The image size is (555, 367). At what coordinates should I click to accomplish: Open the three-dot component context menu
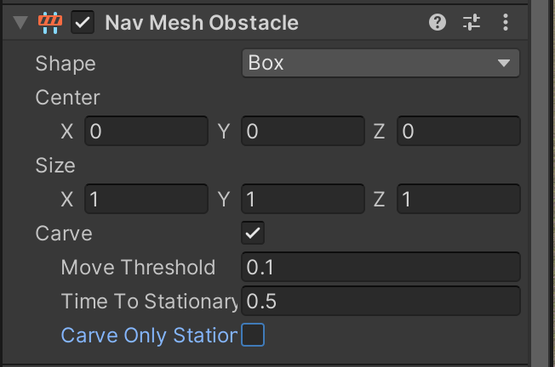click(506, 23)
